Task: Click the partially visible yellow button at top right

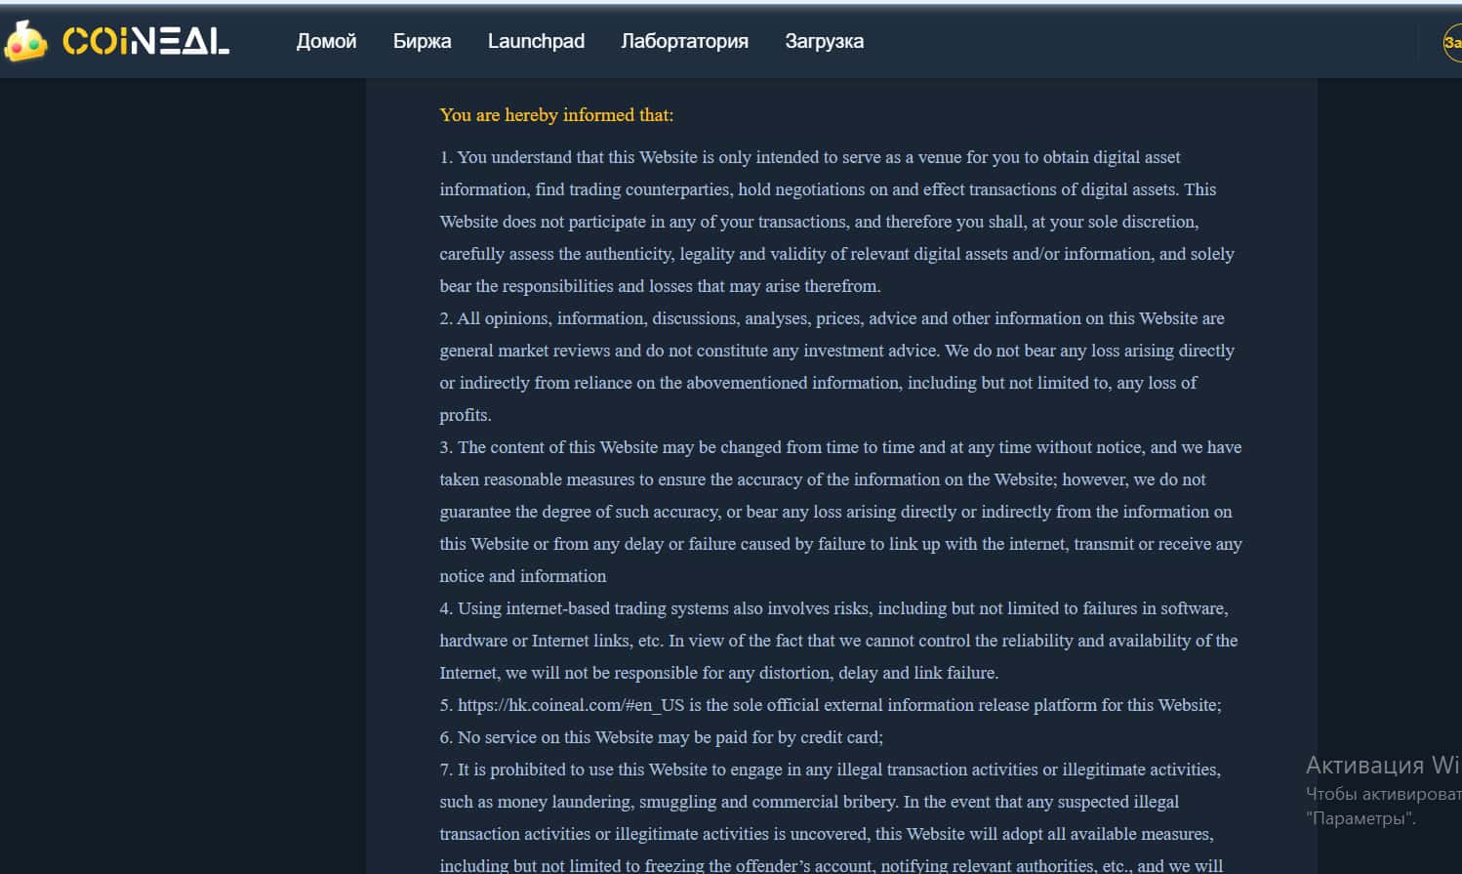Action: [x=1452, y=42]
